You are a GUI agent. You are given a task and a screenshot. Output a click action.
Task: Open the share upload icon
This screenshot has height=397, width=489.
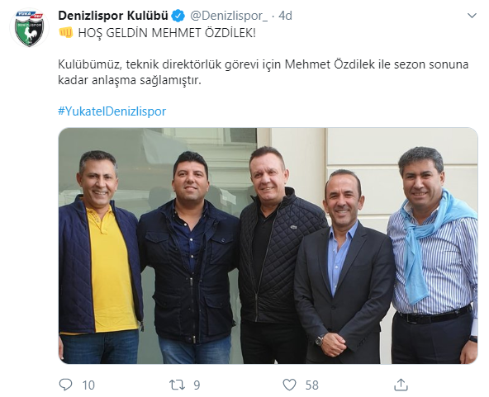pyautogui.click(x=401, y=385)
